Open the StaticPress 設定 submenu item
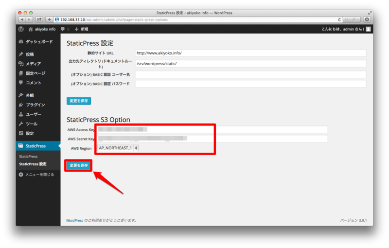Image resolution: width=389 pixels, height=248 pixels. (x=33, y=164)
